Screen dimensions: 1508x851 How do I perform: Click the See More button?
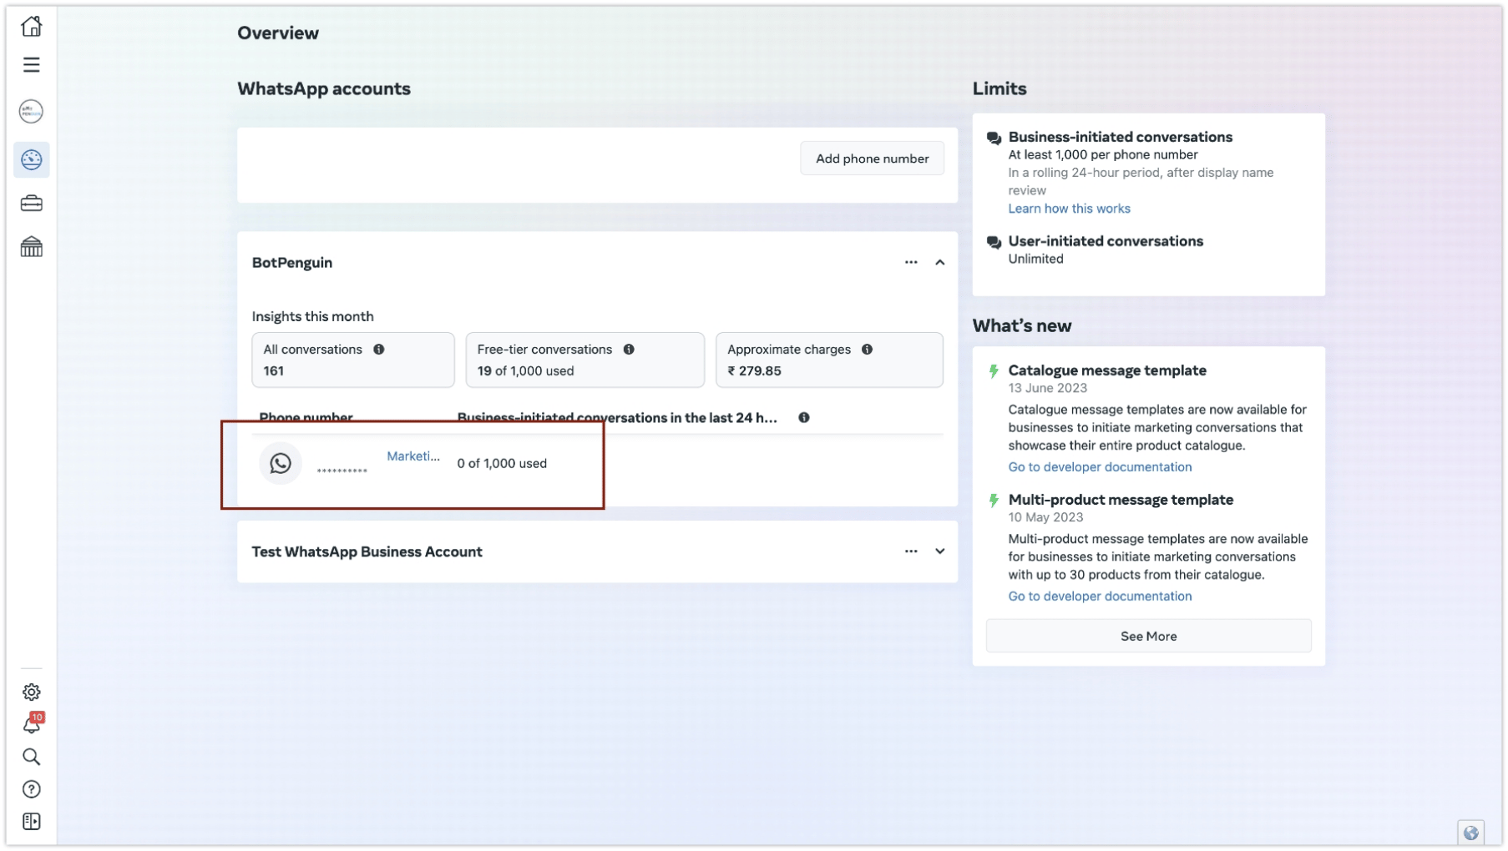click(1148, 636)
